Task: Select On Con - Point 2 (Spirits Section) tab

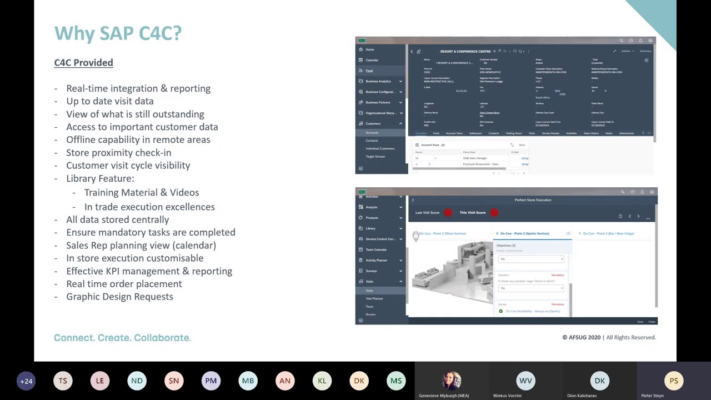Action: [522, 233]
